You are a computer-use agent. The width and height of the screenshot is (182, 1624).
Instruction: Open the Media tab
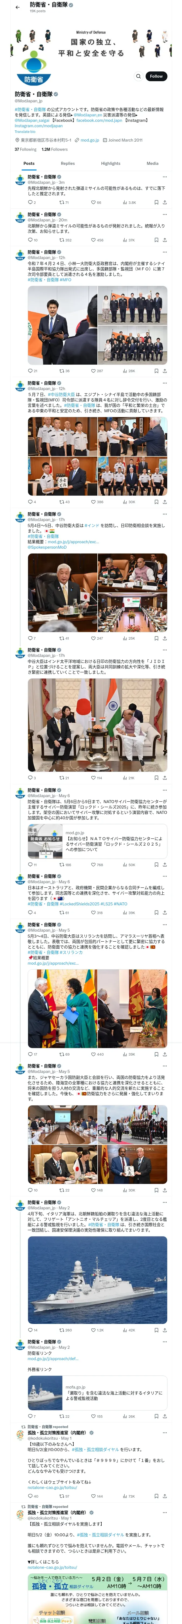[x=153, y=163]
